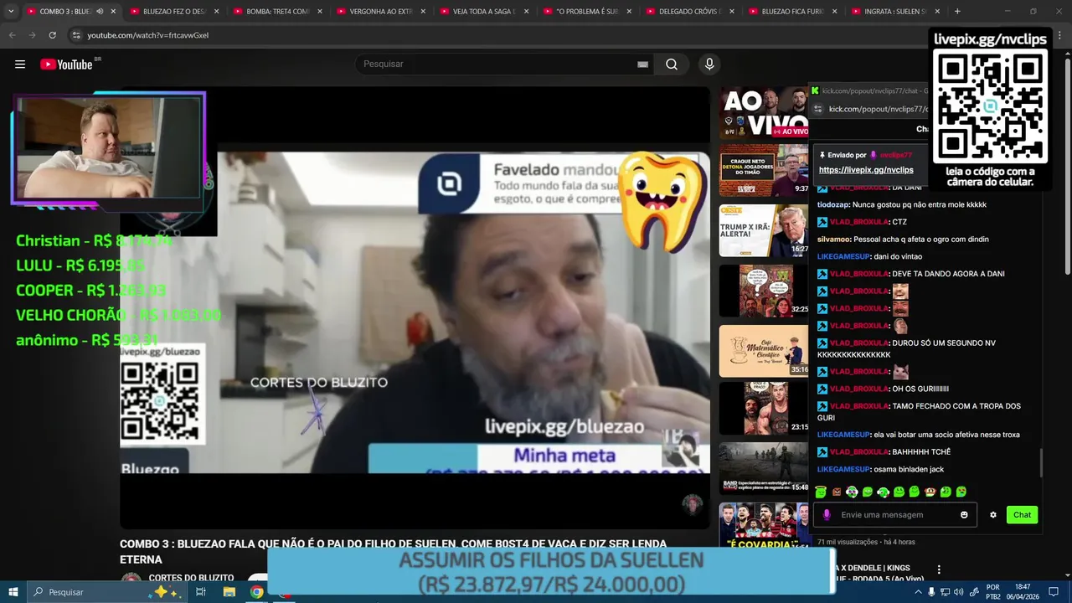Open the Kick popup site settings icon

pyautogui.click(x=818, y=109)
